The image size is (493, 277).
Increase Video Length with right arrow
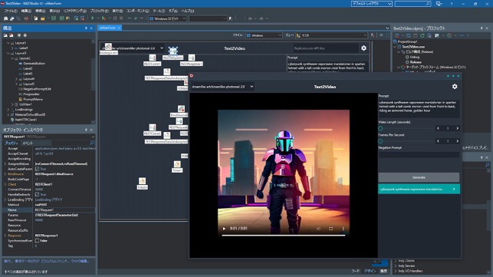(x=458, y=128)
